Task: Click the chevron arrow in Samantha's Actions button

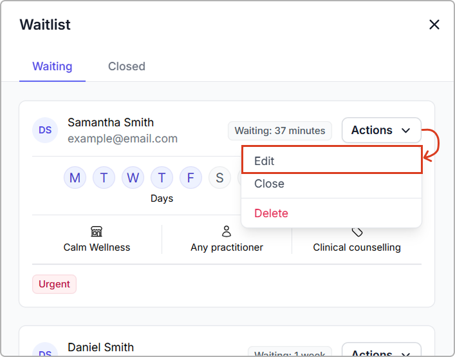Action: click(x=406, y=131)
